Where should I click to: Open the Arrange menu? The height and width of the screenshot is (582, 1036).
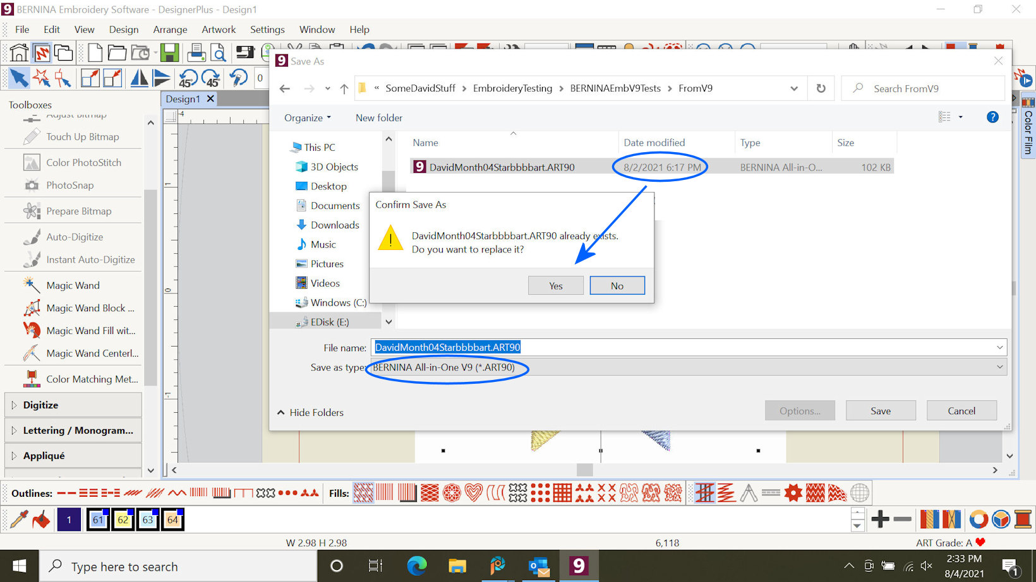click(170, 30)
